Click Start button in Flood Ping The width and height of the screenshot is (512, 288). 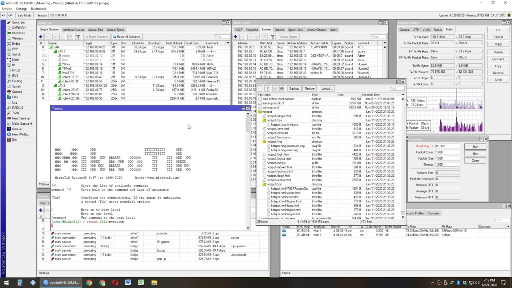point(475,146)
